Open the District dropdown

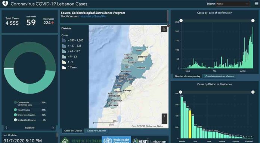point(233,4)
